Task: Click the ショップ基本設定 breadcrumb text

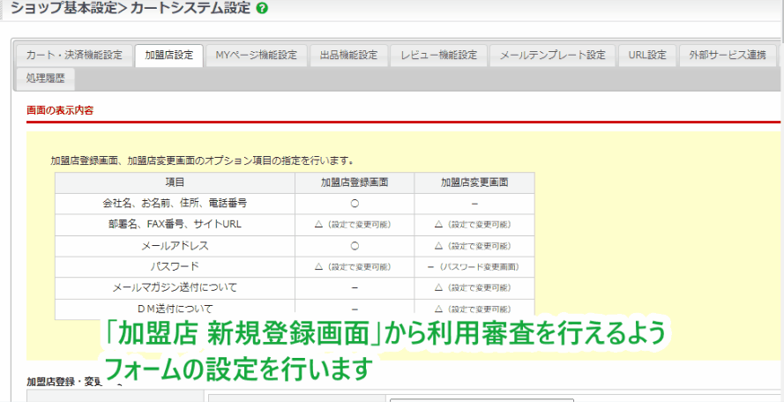Action: pyautogui.click(x=61, y=8)
